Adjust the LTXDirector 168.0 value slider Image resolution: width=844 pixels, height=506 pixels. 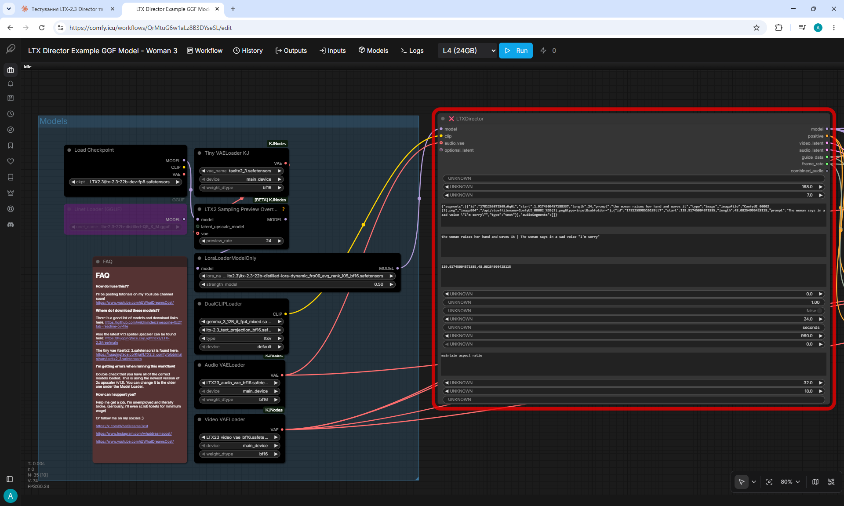click(x=633, y=187)
